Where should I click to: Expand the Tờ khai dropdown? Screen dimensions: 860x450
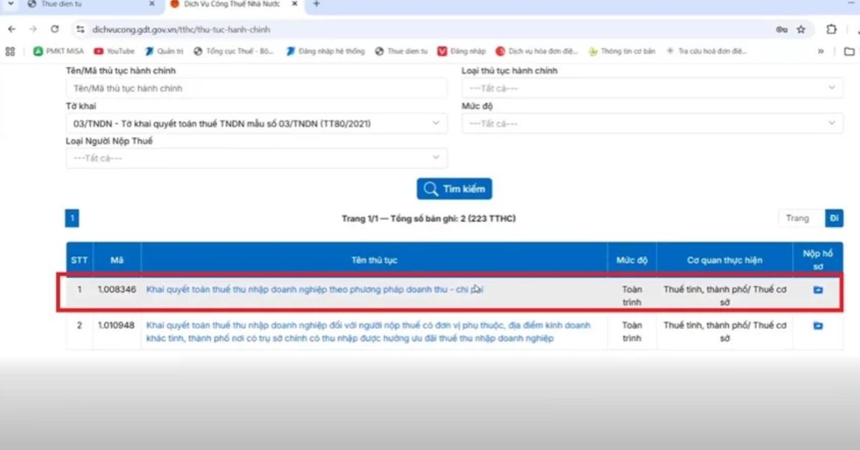pos(256,123)
